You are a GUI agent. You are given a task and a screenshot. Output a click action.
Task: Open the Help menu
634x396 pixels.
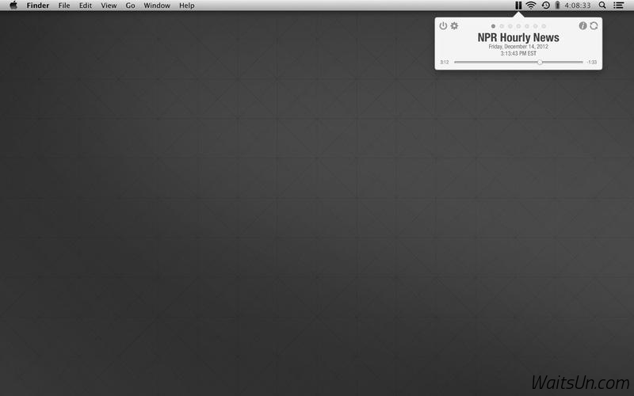[x=187, y=6]
